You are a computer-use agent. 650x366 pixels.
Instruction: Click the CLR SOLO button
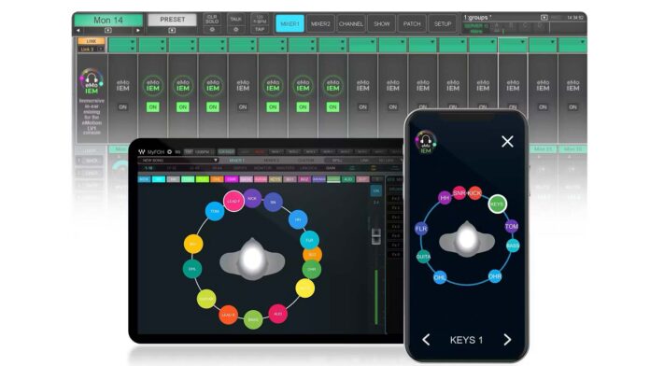coord(212,20)
